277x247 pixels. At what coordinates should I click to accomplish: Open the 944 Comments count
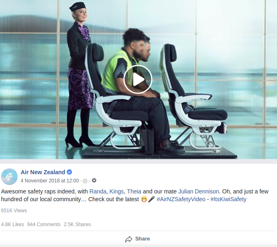44,225
